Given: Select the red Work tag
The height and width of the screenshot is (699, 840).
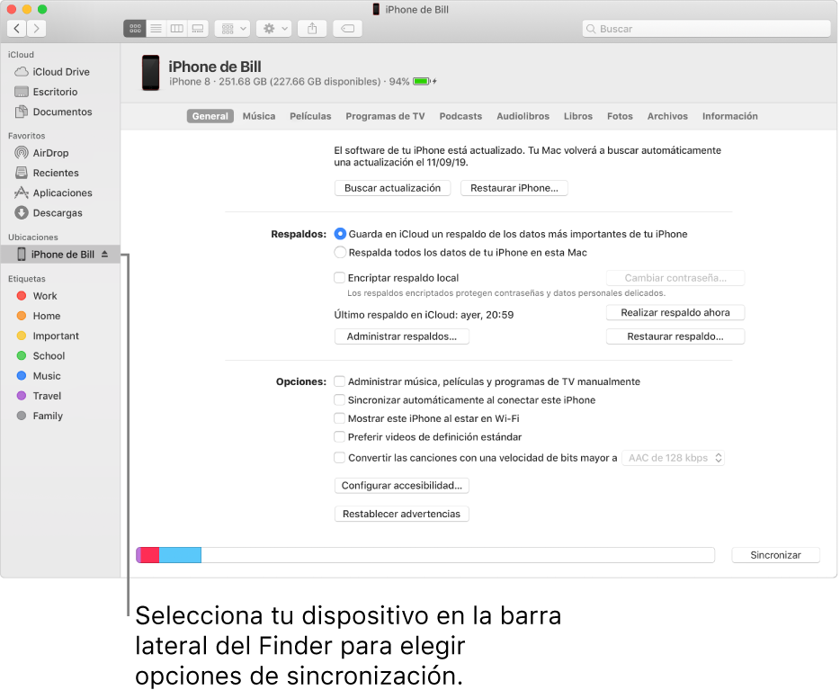Looking at the screenshot, I should [37, 296].
